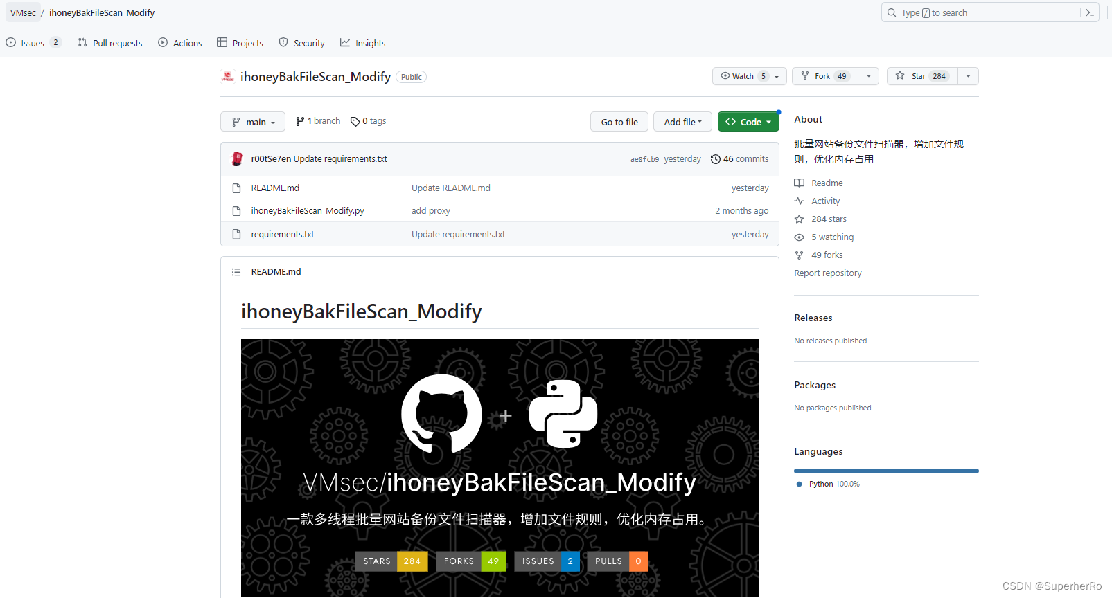1112x598 pixels.
Task: Fork the repository
Action: coord(825,76)
